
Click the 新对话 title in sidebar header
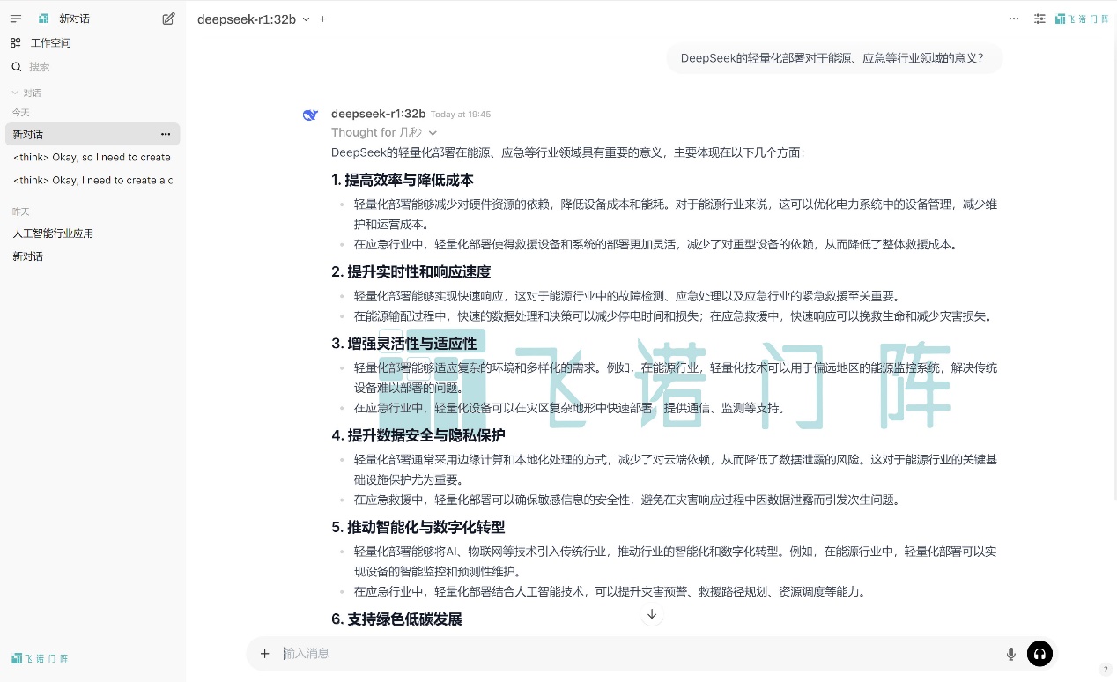75,19
